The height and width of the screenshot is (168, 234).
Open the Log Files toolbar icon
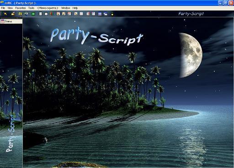point(81,14)
